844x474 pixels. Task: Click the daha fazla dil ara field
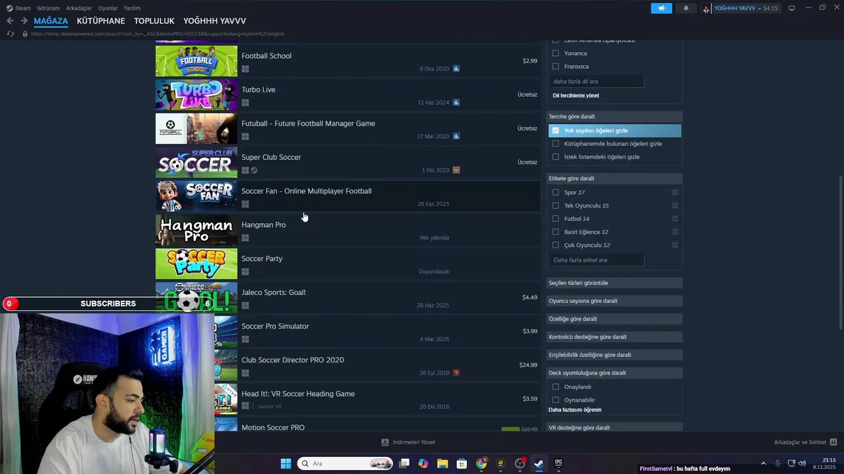[597, 82]
